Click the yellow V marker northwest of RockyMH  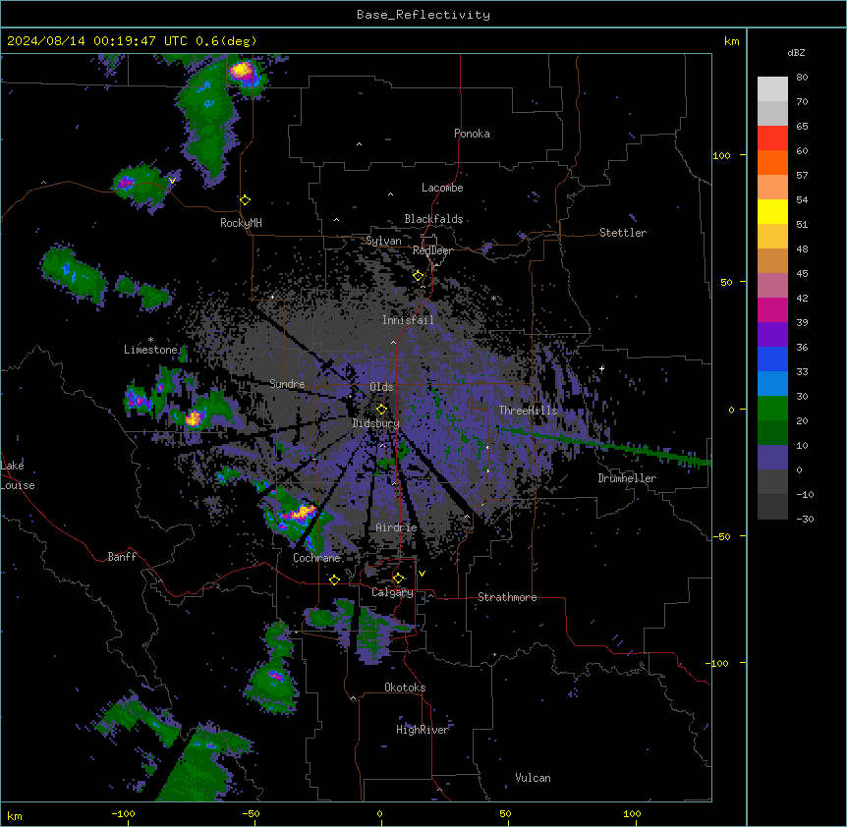172,181
